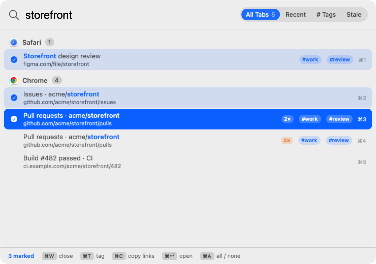Image resolution: width=376 pixels, height=264 pixels.
Task: Click #review tag on Storefront design review
Action: coord(340,60)
